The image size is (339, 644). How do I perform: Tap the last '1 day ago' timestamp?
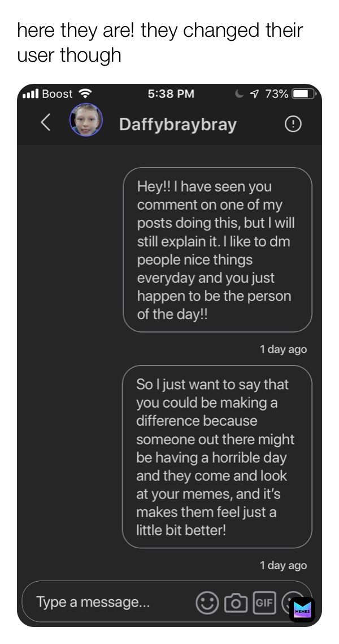[x=283, y=565]
